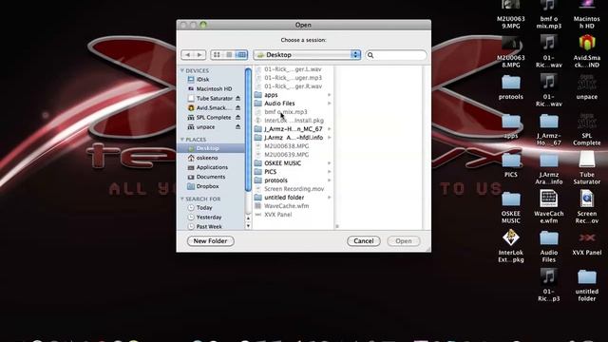Click the Cancel button
Image resolution: width=608 pixels, height=342 pixels.
(x=363, y=240)
